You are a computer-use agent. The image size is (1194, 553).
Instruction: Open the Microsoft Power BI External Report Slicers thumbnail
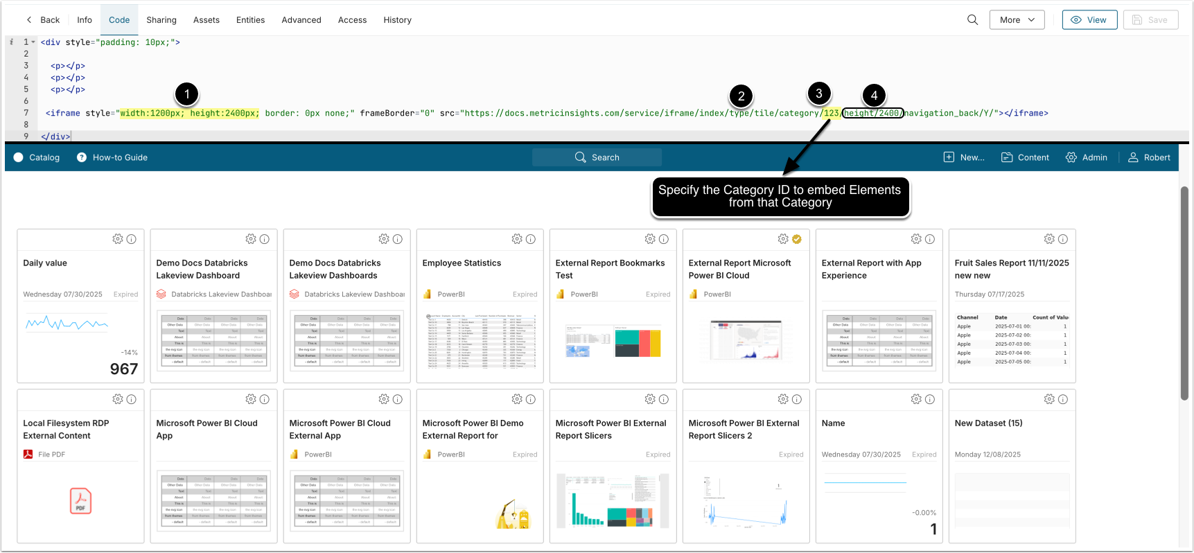[x=613, y=500]
